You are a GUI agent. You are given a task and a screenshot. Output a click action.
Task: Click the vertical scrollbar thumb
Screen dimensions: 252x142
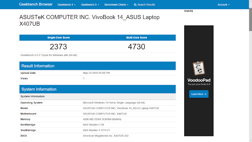coord(250,19)
